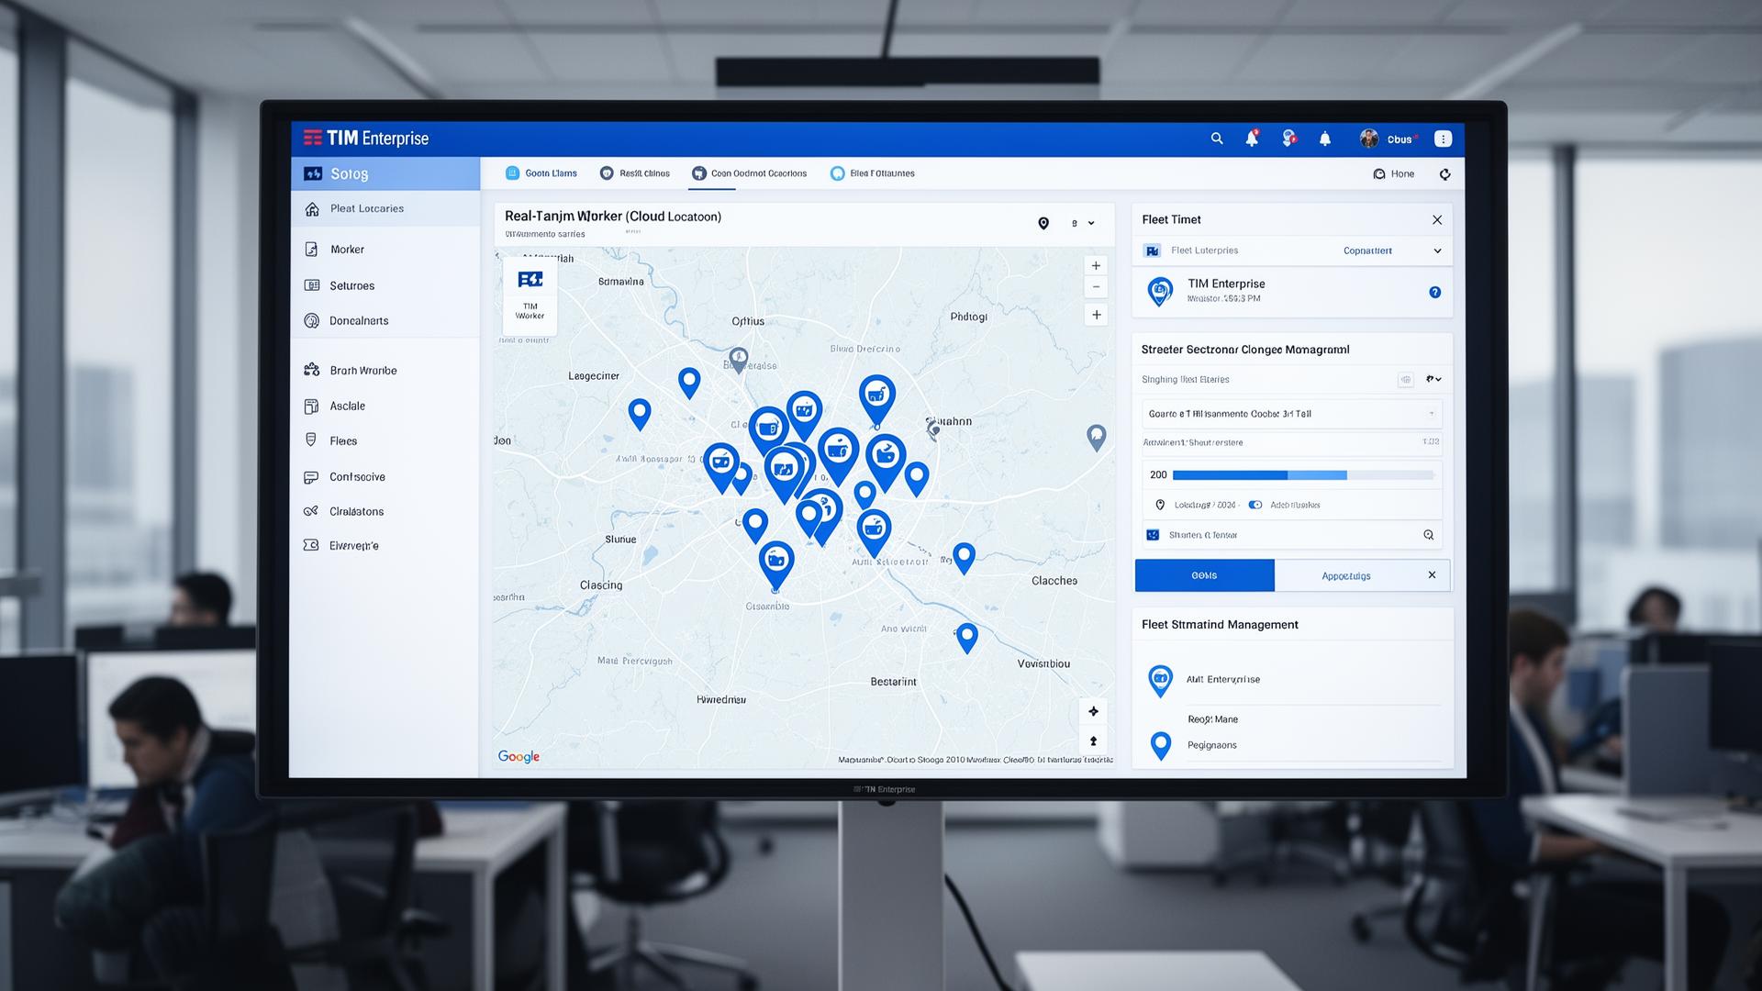The image size is (1762, 991).
Task: Toggle the switch next to Adeb ituakes
Action: [1255, 506]
